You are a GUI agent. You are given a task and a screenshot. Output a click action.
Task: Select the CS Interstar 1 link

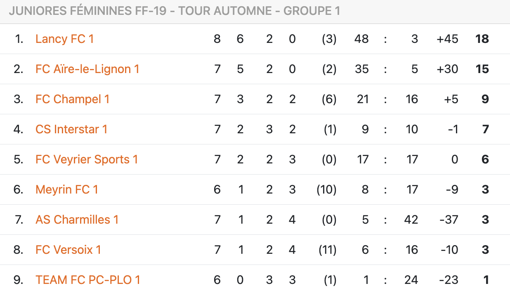pos(71,129)
